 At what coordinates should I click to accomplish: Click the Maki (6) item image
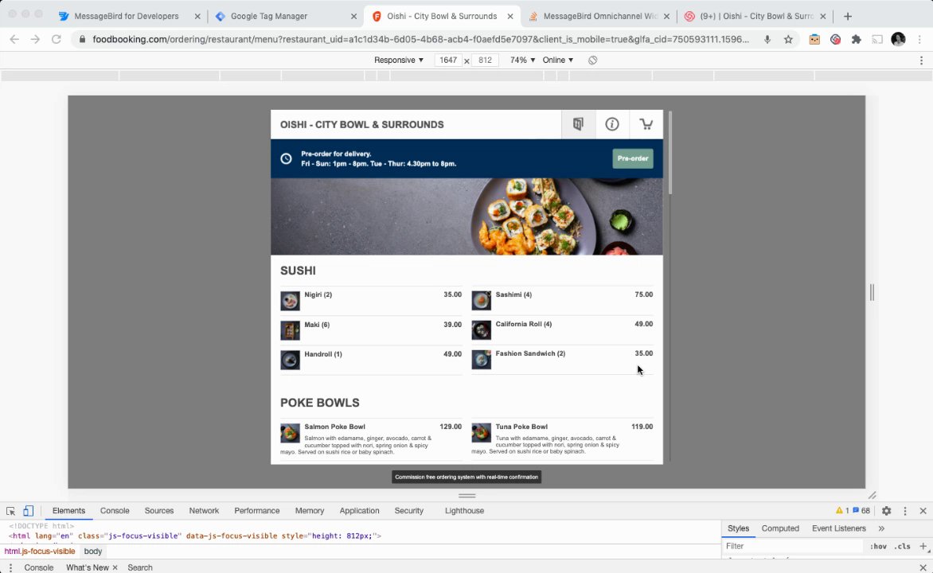pyautogui.click(x=290, y=330)
